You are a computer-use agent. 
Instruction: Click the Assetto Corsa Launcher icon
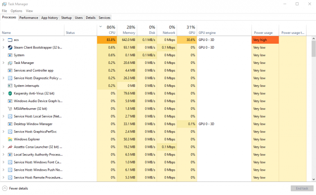pyautogui.click(x=10, y=147)
